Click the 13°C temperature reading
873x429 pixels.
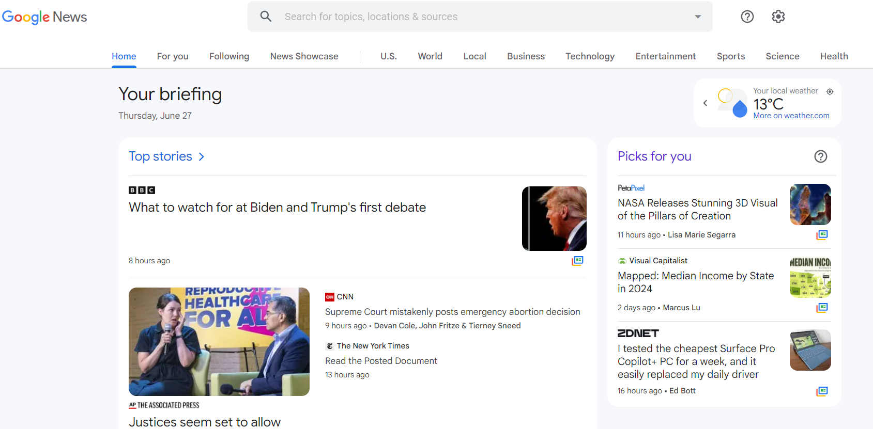[768, 104]
